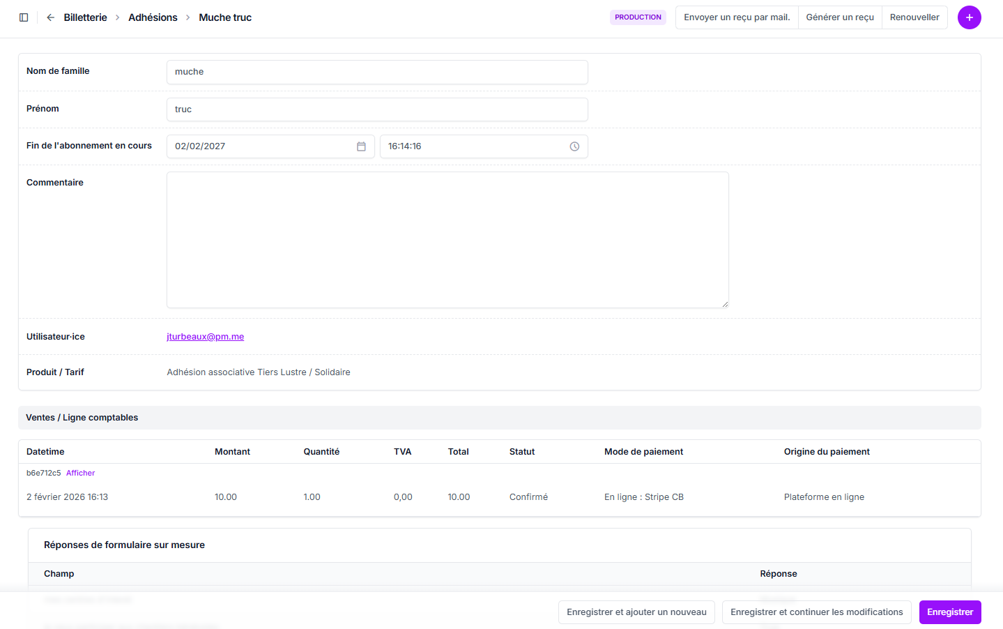The width and height of the screenshot is (1003, 629).
Task: Click the purple plus button
Action: point(969,17)
